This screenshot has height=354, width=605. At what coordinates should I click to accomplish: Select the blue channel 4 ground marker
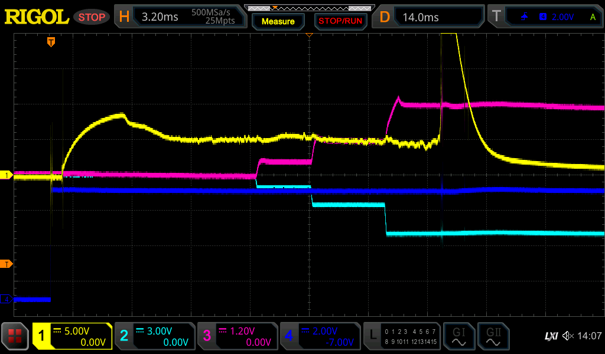point(6,300)
